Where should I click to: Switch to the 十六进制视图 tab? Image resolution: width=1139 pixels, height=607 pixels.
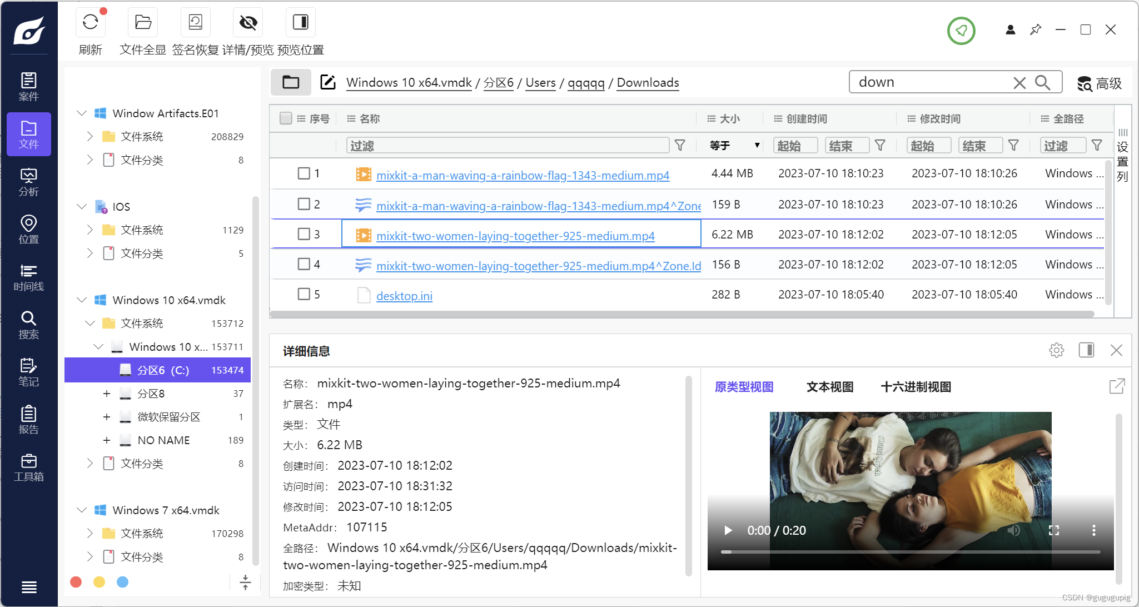pos(916,387)
